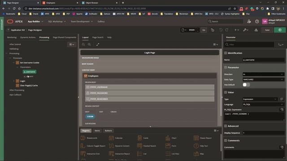Select the Cards region type icon
Viewport: 287px width, 161px height.
tap(139, 138)
